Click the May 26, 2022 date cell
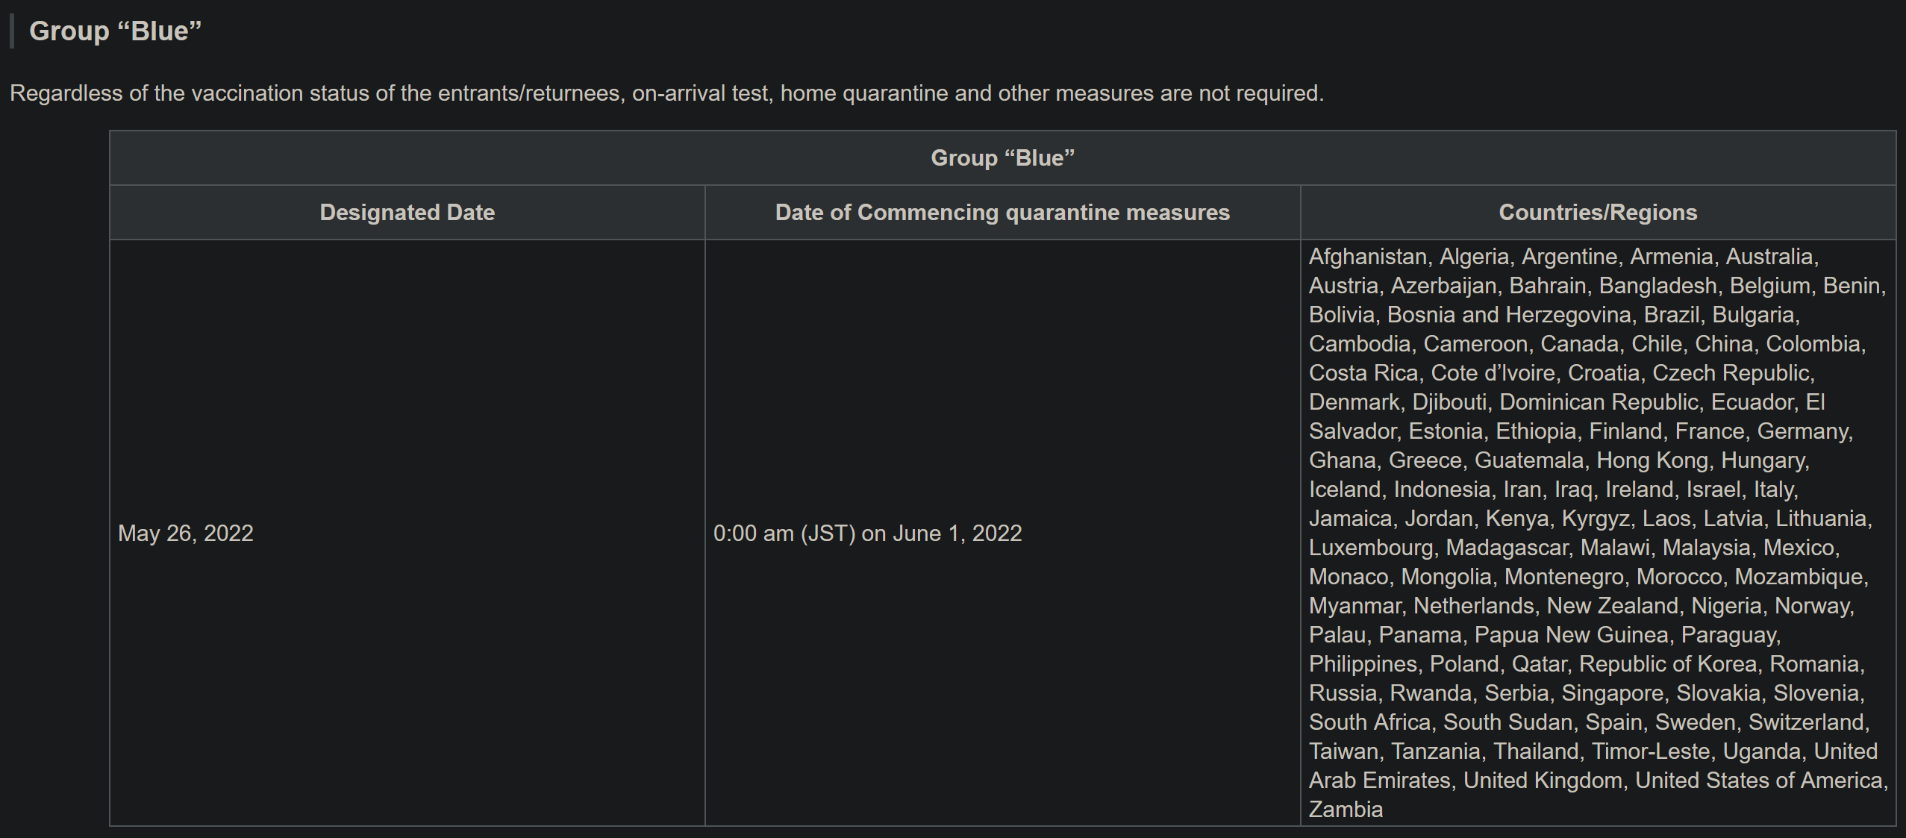 click(186, 534)
